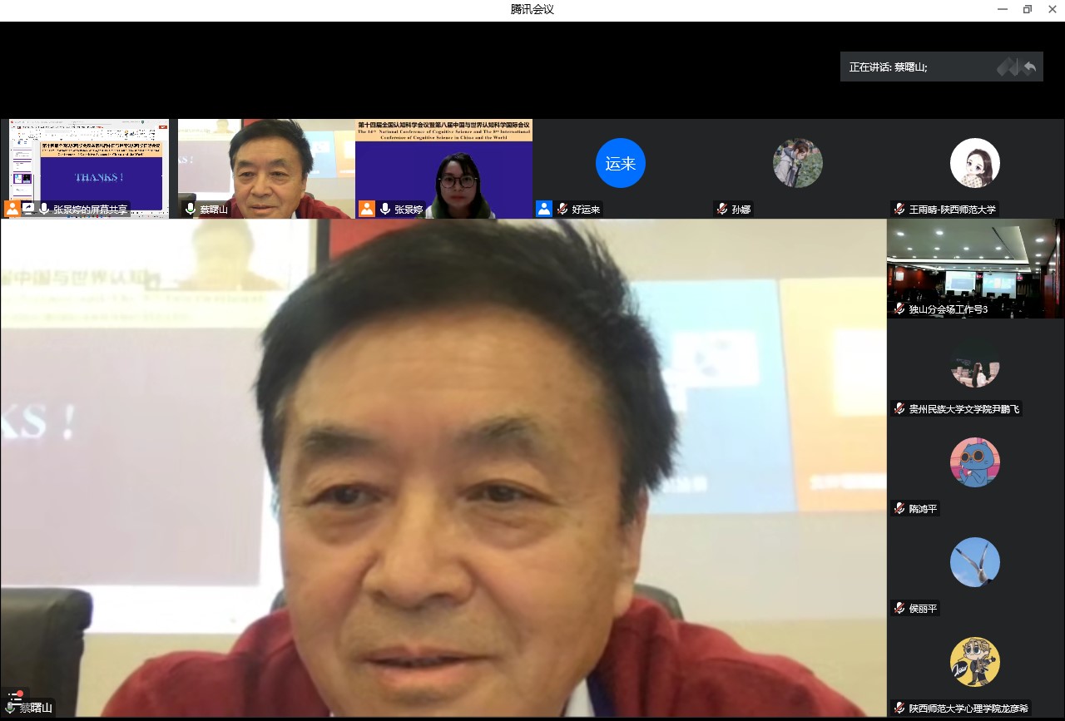This screenshot has width=1065, height=721.
Task: Close the 腾讯会议 window
Action: point(1052,9)
